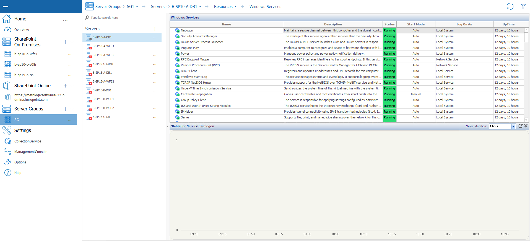Image resolution: width=530 pixels, height=241 pixels.
Task: Click the Windows Services breadcrumb link
Action: click(x=265, y=7)
